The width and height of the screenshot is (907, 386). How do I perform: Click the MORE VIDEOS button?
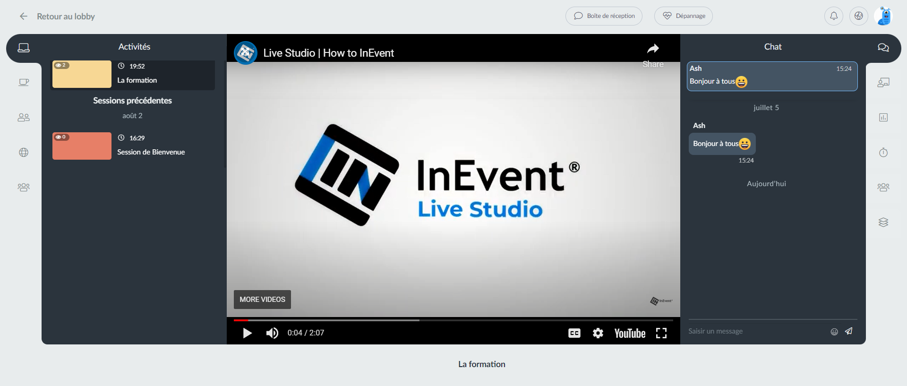pos(262,300)
